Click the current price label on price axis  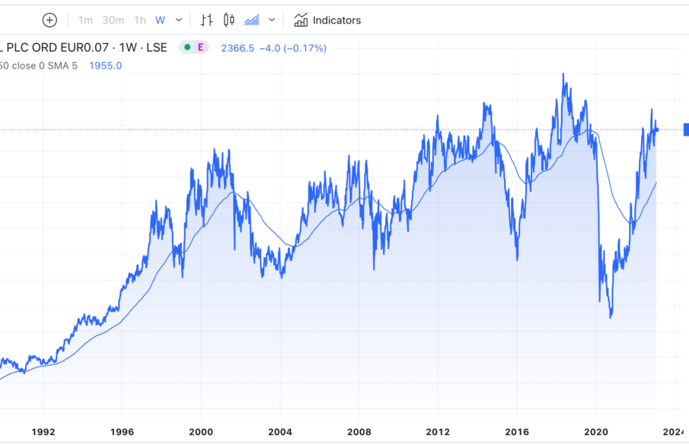tap(685, 130)
